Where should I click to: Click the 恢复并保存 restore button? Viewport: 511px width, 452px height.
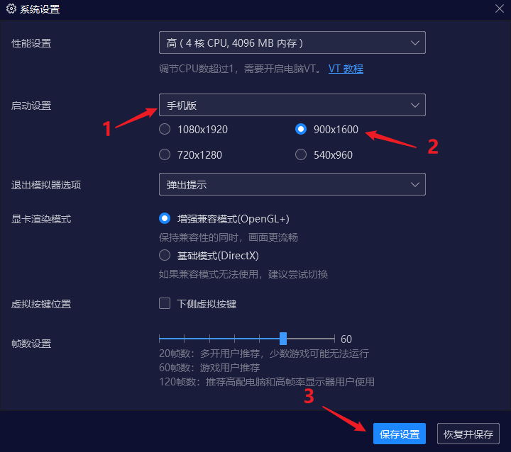tap(468, 434)
